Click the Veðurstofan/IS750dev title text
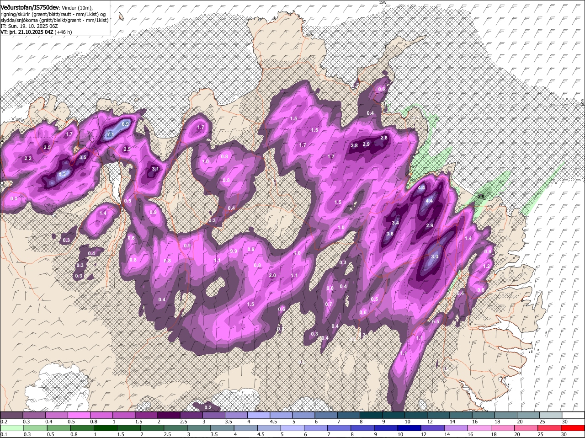The image size is (585, 438). click(30, 7)
